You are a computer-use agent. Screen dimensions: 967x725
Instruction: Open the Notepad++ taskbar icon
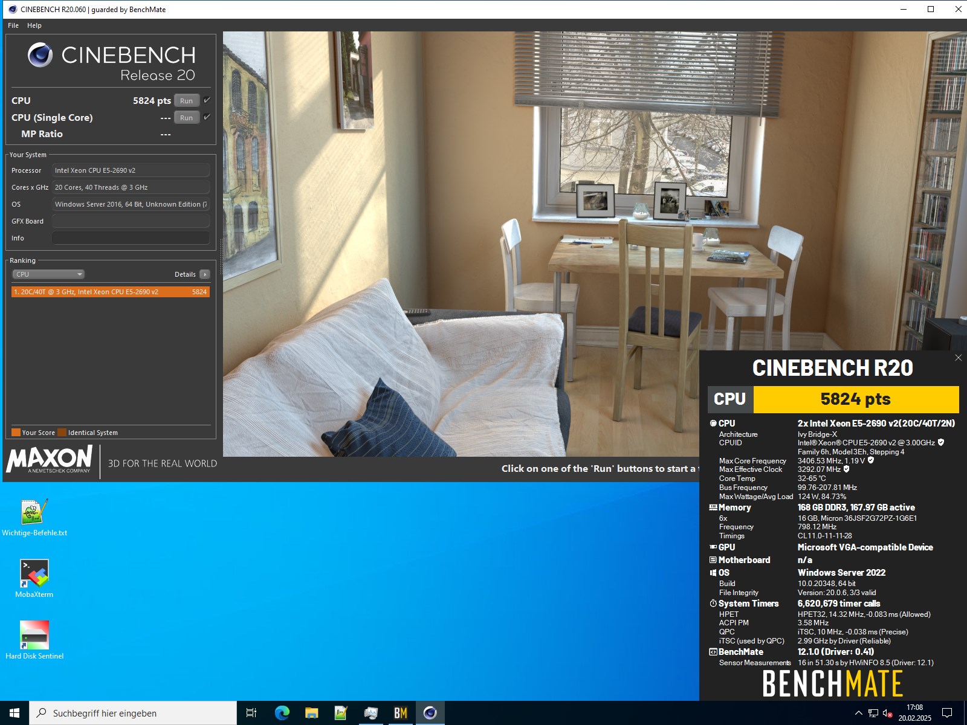341,713
